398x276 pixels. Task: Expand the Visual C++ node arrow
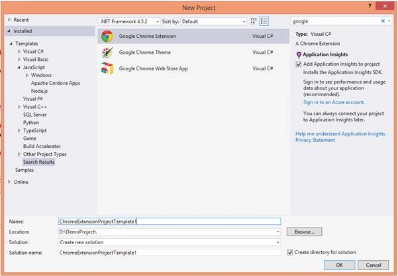[x=19, y=107]
